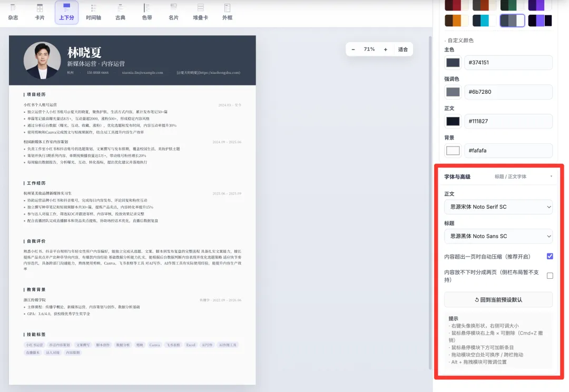
Task: Open the 背景 background color swatch
Action: 453,151
